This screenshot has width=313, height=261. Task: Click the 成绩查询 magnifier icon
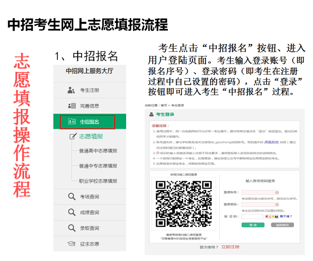click(x=72, y=212)
